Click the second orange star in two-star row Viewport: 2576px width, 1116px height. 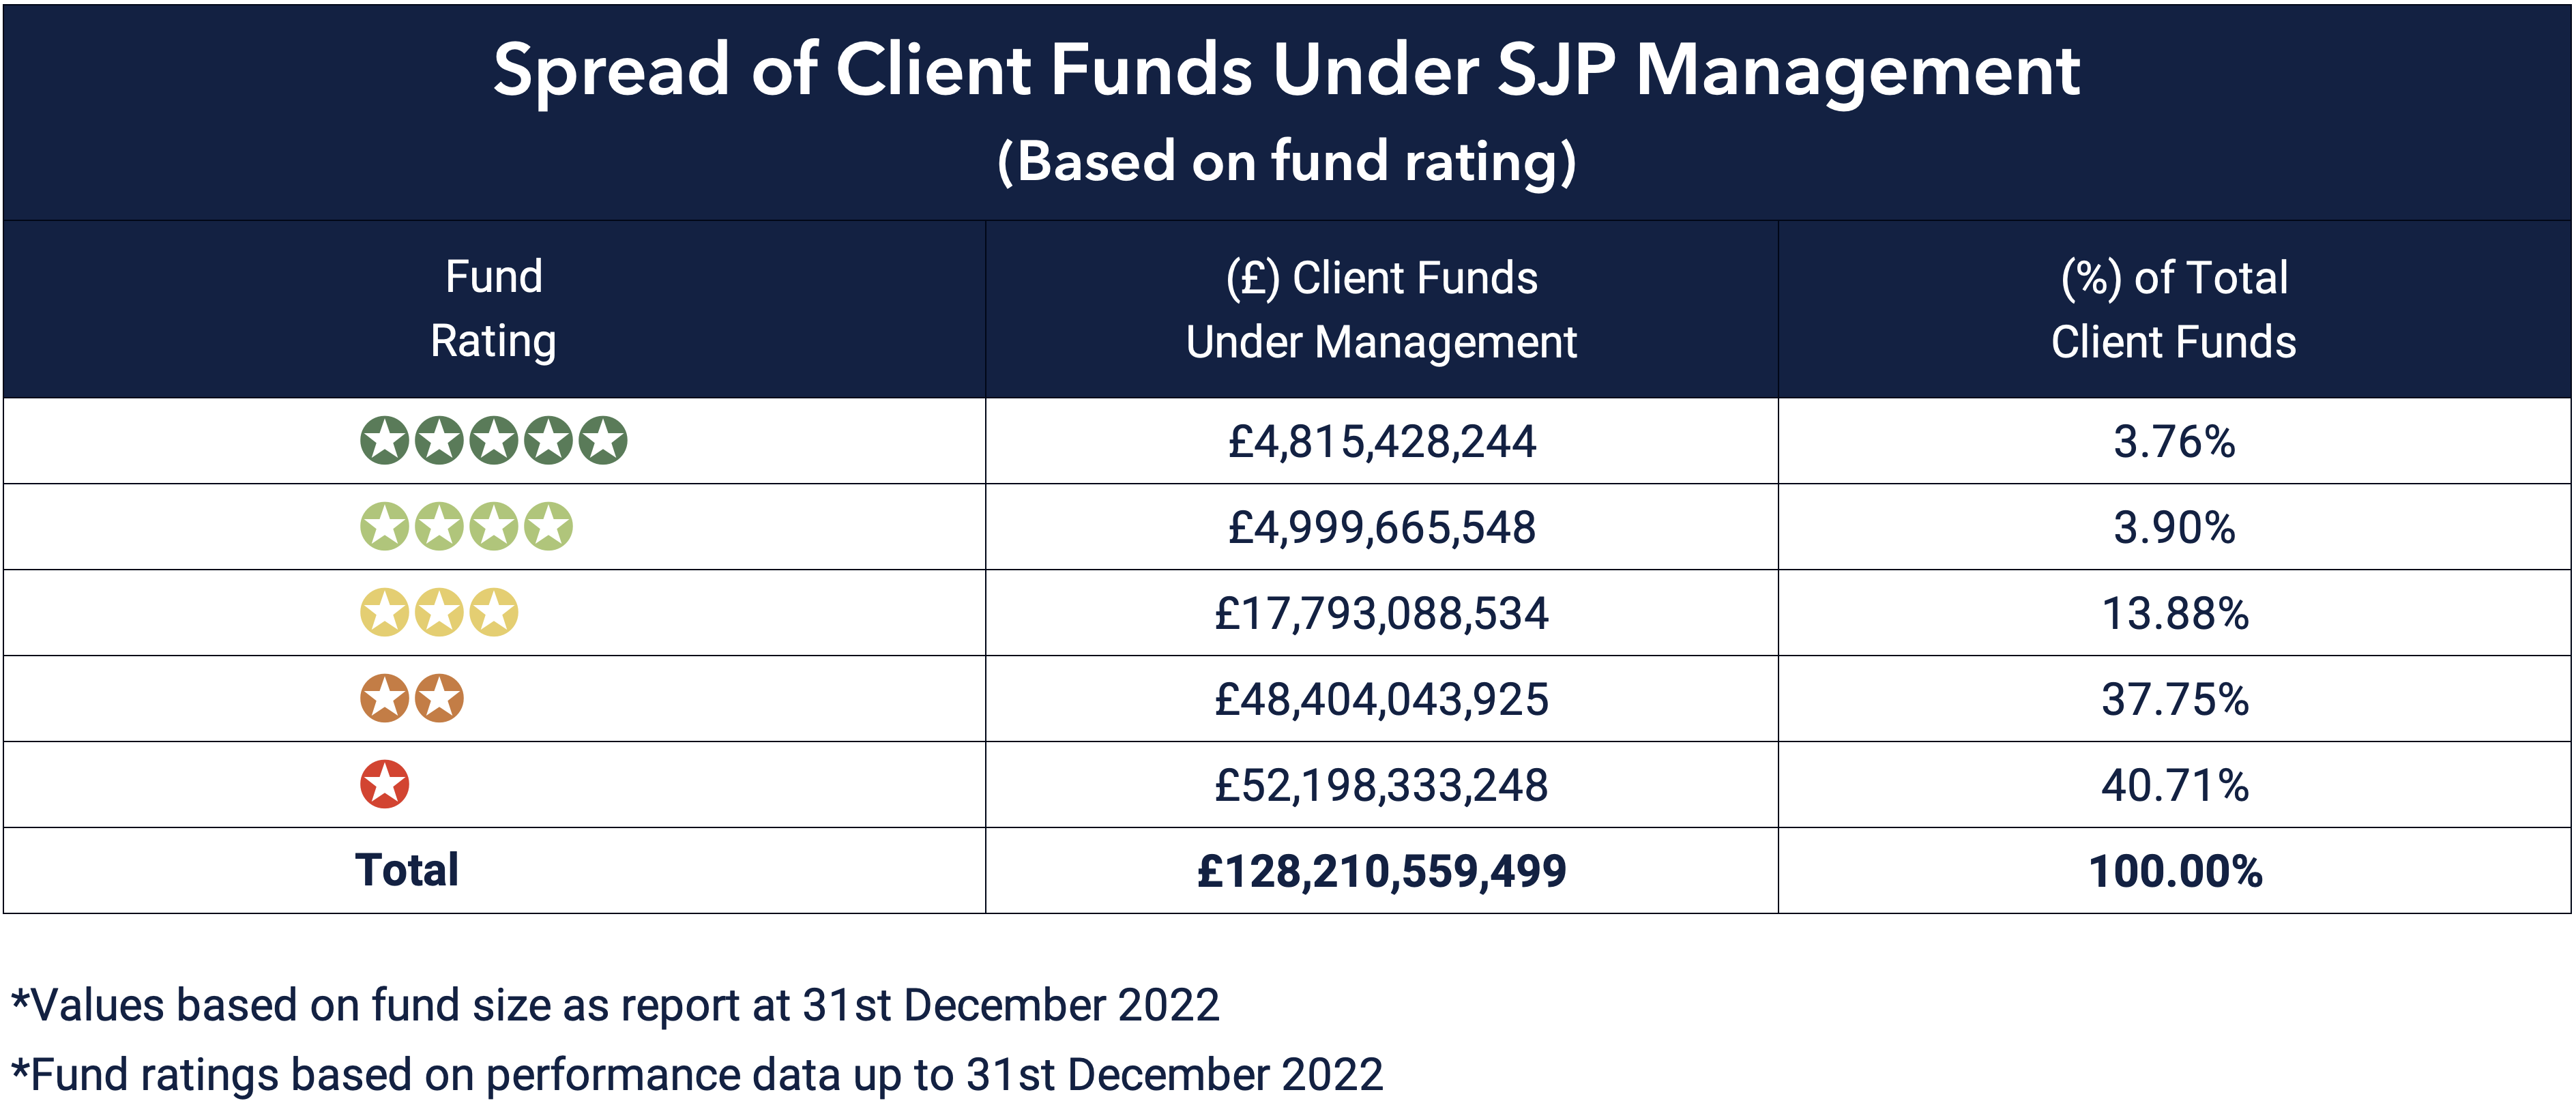[x=439, y=698]
